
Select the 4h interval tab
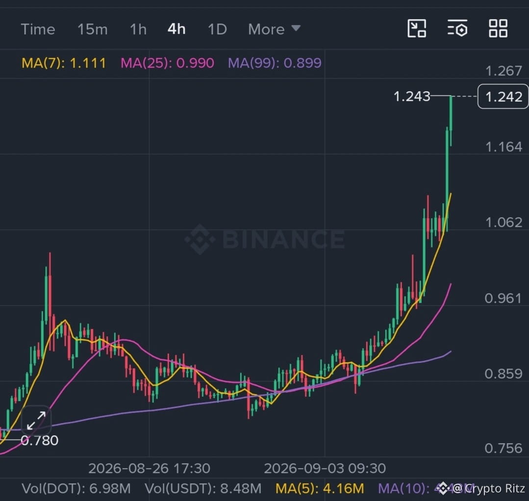pyautogui.click(x=176, y=29)
